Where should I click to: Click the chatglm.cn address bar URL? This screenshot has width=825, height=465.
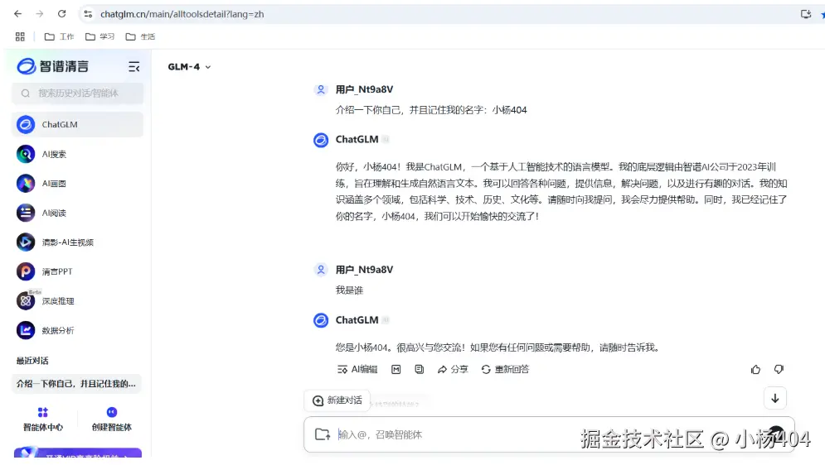click(x=182, y=14)
